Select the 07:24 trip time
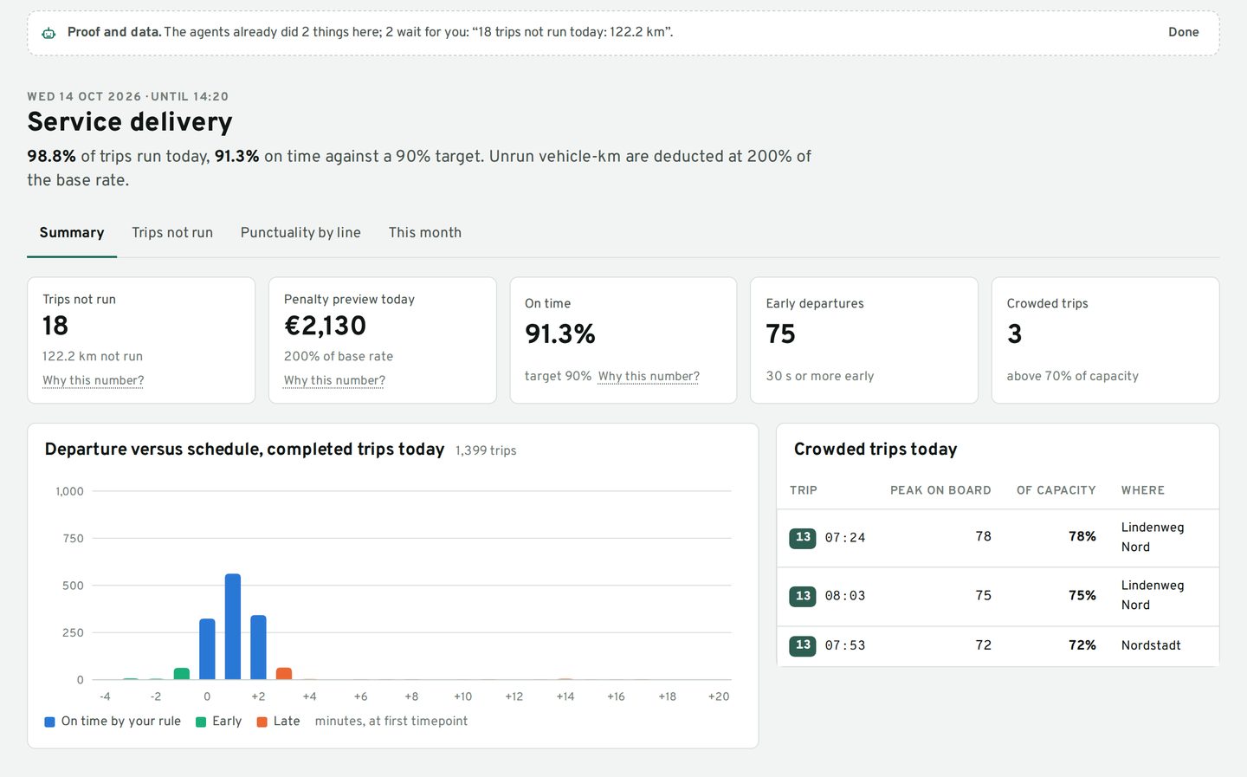This screenshot has width=1247, height=777. pyautogui.click(x=845, y=538)
